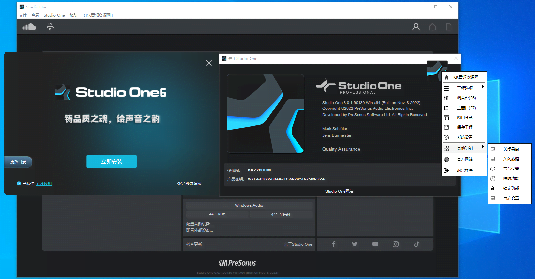The height and width of the screenshot is (279, 535).
Task: Open the Instagram social icon
Action: pos(396,244)
